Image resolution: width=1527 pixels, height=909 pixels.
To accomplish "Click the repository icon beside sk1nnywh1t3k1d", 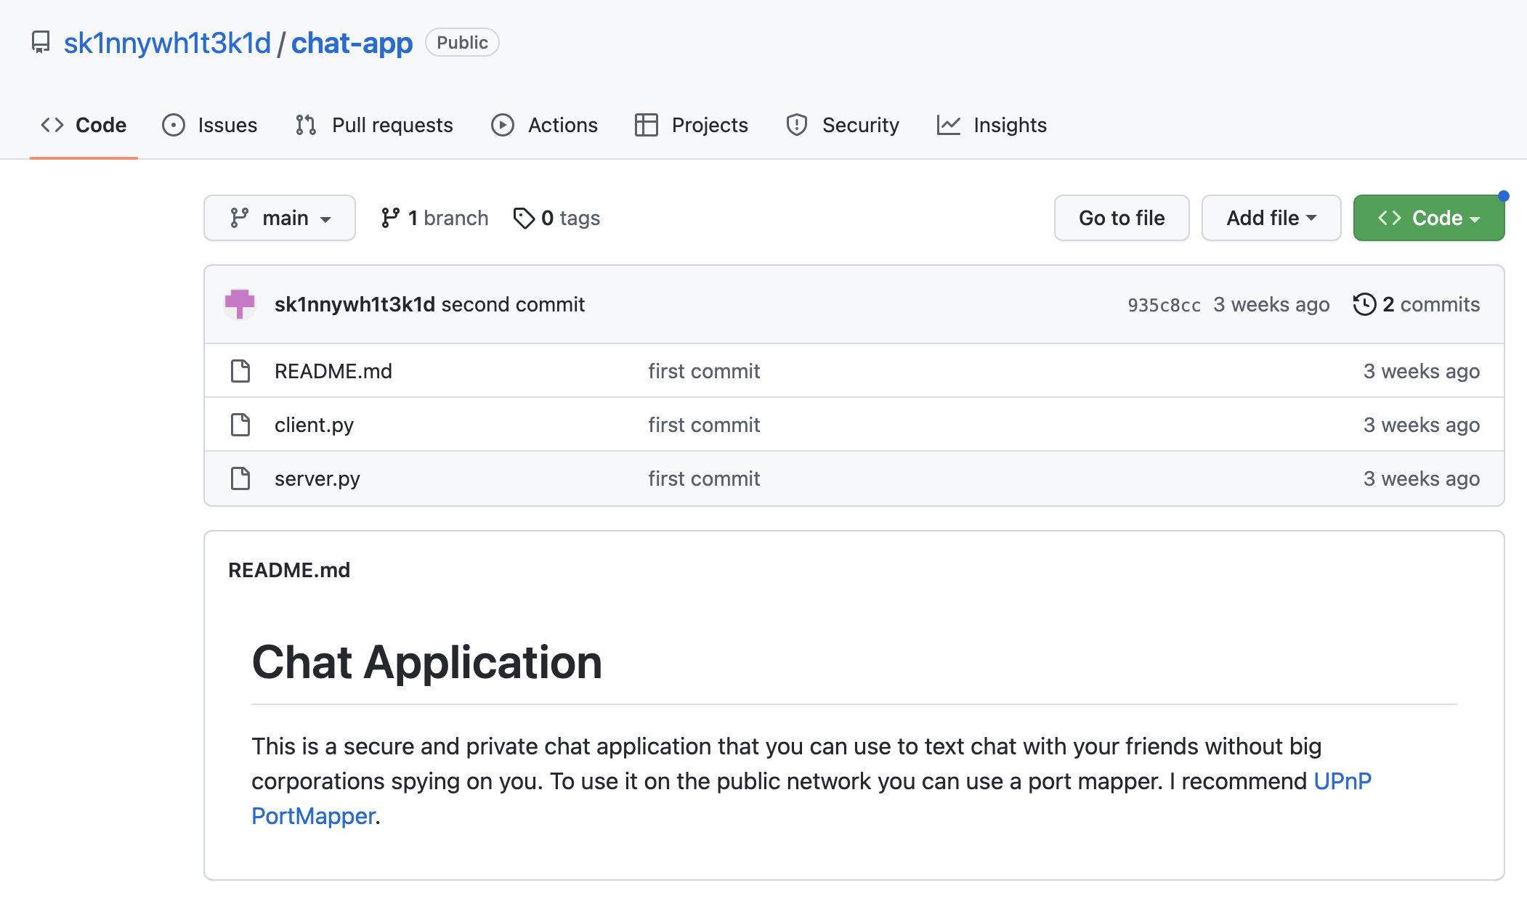I will pos(41,42).
